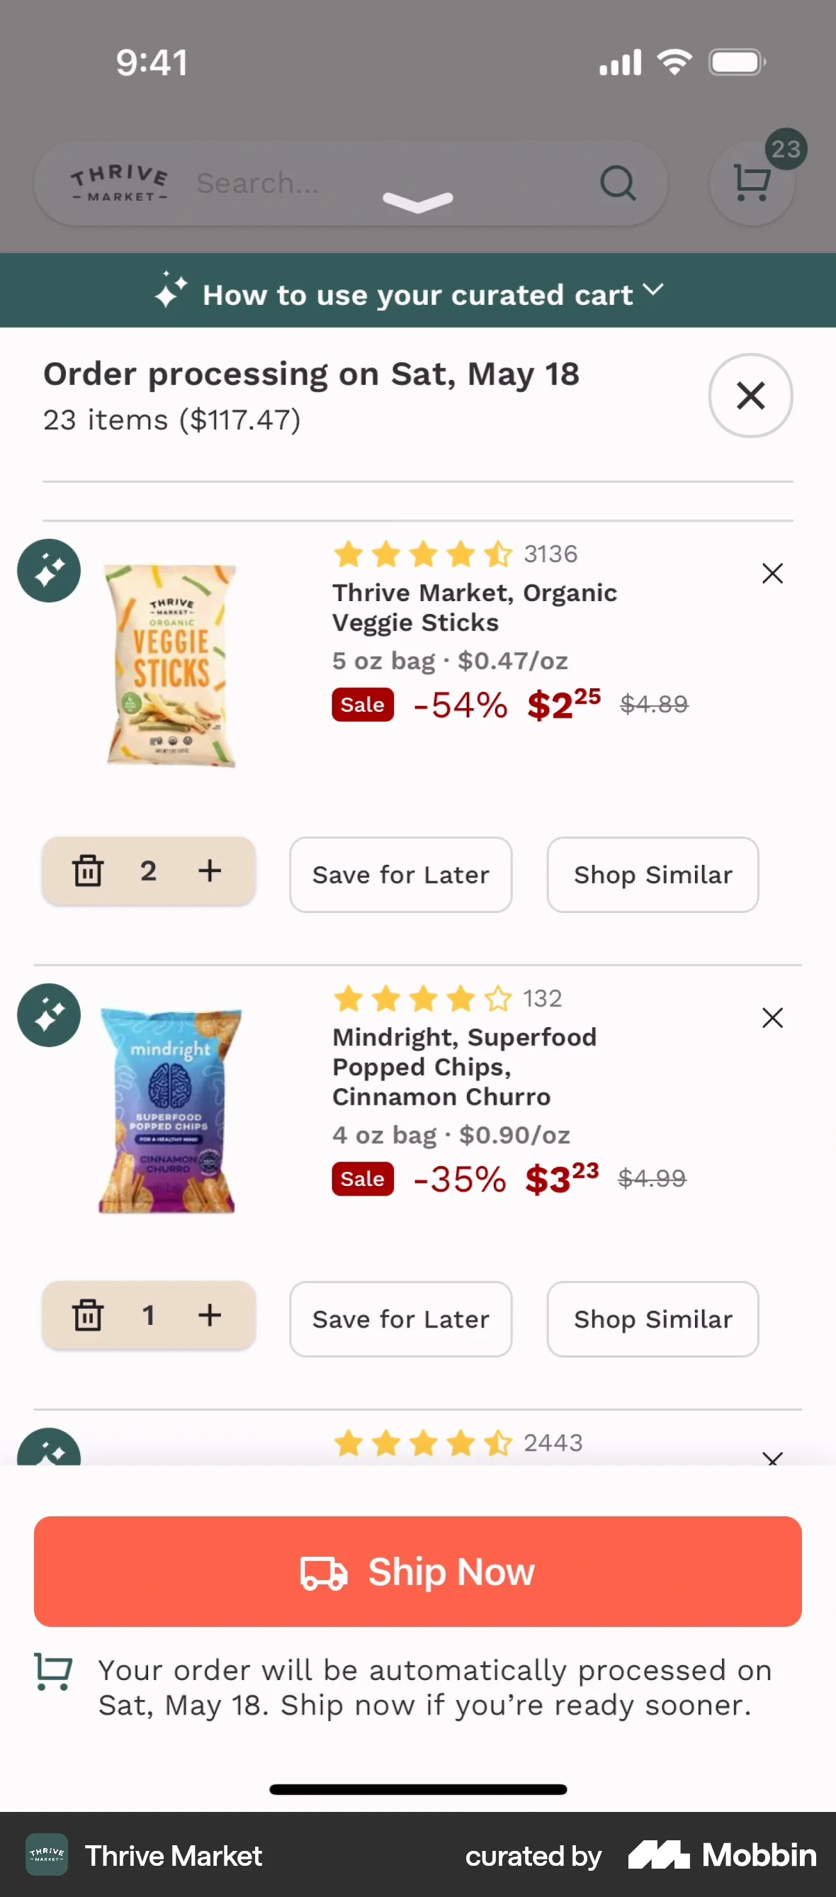Click the search magnifier icon
Image resolution: width=836 pixels, height=1897 pixels.
click(x=618, y=183)
